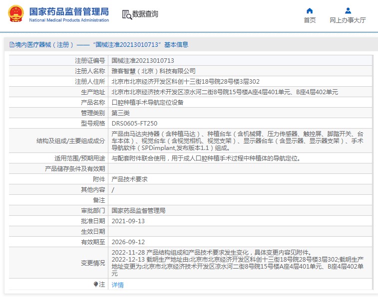378x297 pixels.
Task: Open the 网上办事大厅 user icon
Action: [x=348, y=11]
